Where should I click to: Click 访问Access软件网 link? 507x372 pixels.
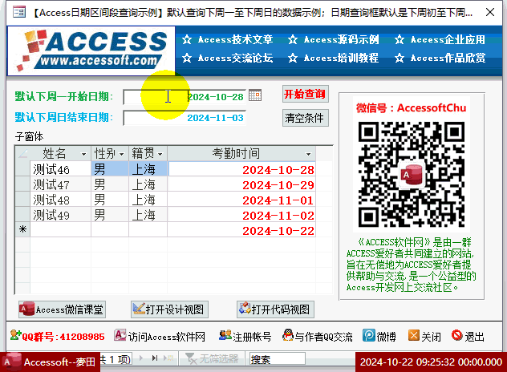(160, 337)
